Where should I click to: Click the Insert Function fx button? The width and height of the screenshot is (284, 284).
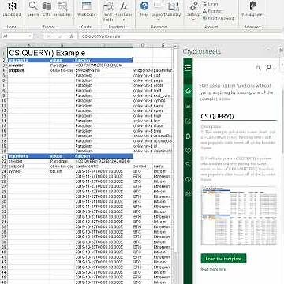[72, 36]
